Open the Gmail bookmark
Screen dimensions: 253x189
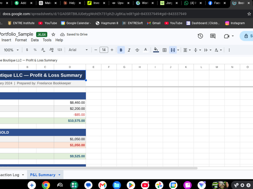click(154, 23)
